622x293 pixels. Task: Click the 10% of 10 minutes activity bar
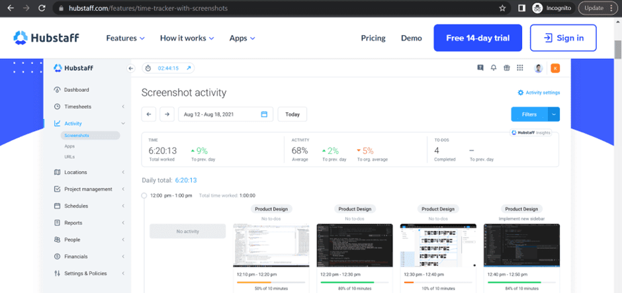point(438,282)
